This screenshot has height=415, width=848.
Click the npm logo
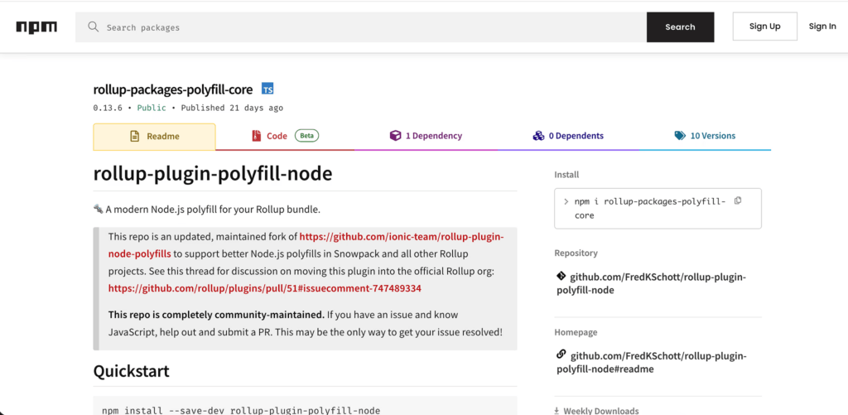click(36, 27)
